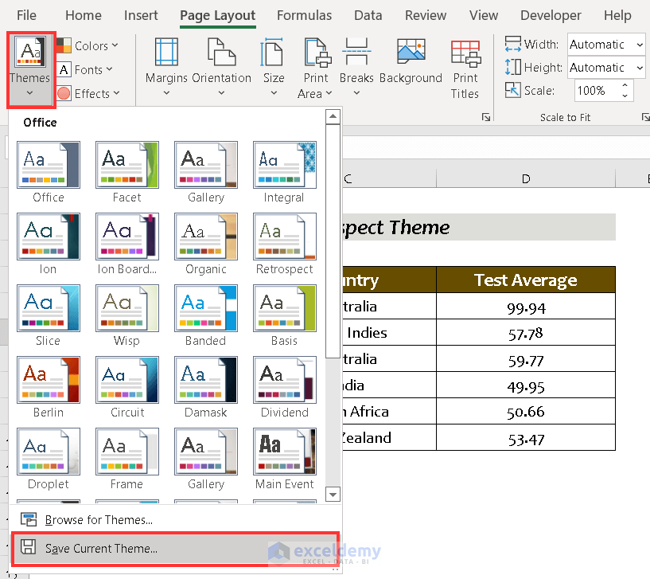Apply the Facet theme
650x579 pixels.
tap(126, 172)
